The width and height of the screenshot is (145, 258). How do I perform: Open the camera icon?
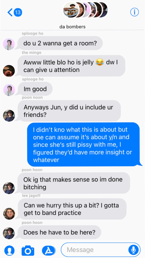28,250
